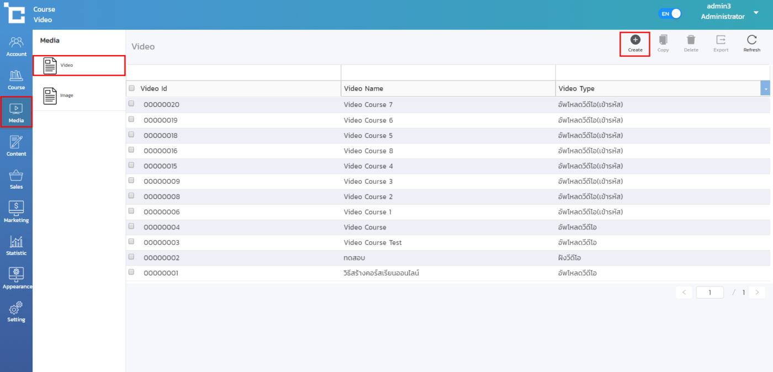Screen dimensions: 773x372
Task: Open the Course books icon
Action: tap(16, 79)
